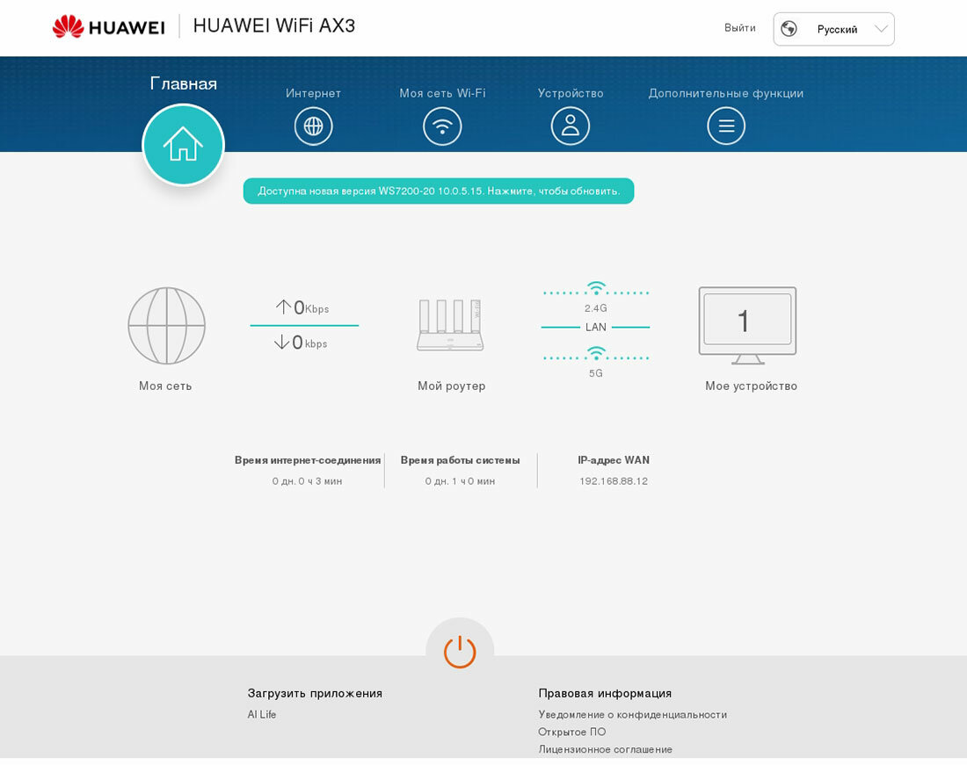Open the Моя сеть Wi-Fi icon
Screen dimensions: 967x765
[442, 126]
